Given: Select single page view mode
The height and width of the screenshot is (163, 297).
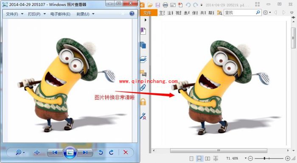Looking at the screenshot, I should pyautogui.click(x=191, y=158).
